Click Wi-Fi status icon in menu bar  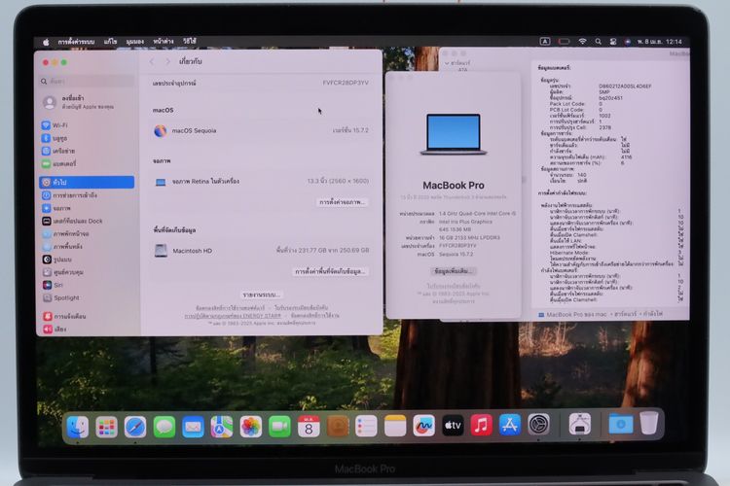coord(582,42)
